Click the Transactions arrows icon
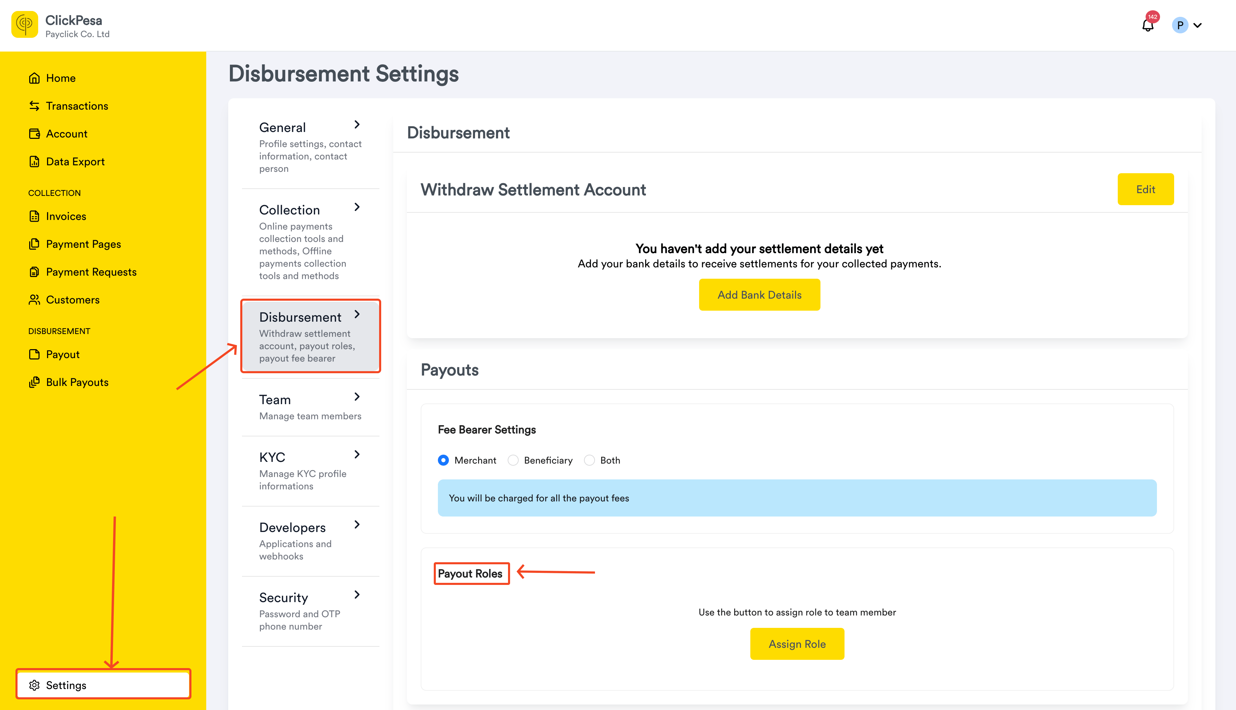1236x710 pixels. tap(34, 106)
